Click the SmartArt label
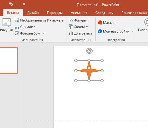 81,27
